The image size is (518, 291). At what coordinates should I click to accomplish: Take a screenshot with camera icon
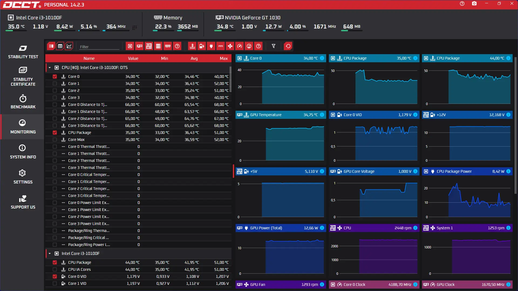coord(474,4)
